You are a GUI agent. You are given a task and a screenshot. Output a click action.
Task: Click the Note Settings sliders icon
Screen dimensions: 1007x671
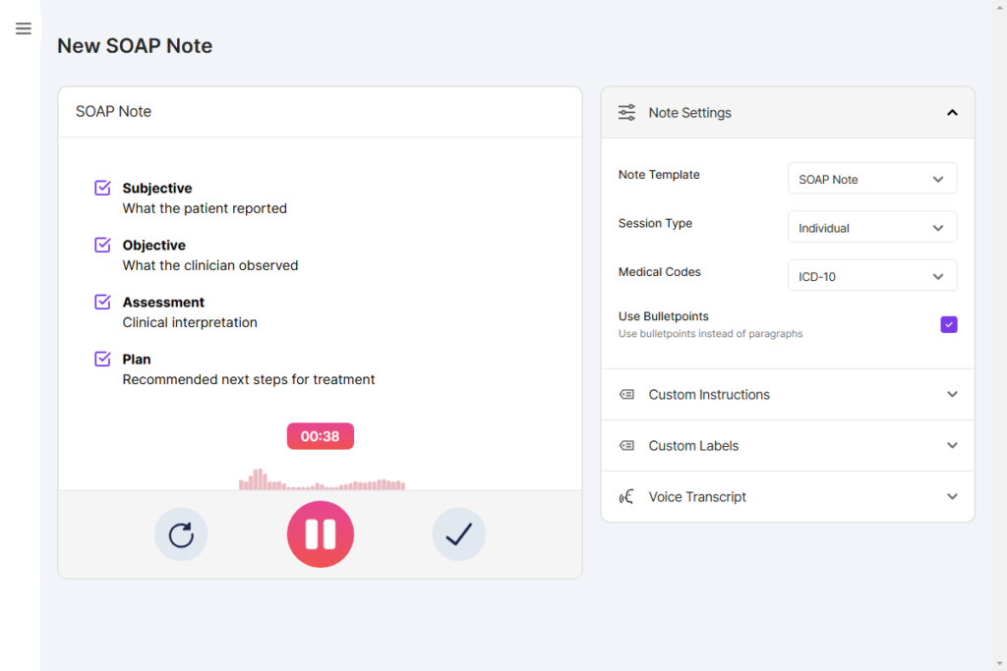626,112
